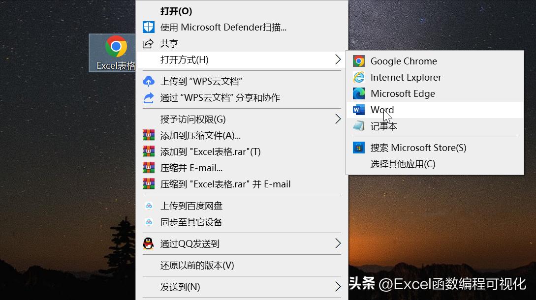Expand the 打开方式 submenu arrow
Screen dimensions: 536x300
(338, 60)
